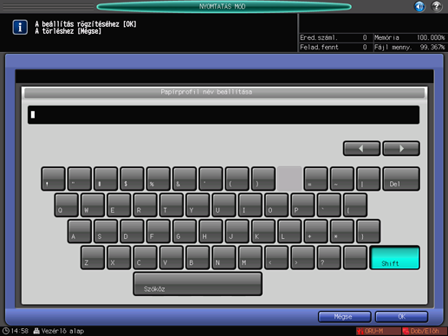Image resolution: width=448 pixels, height=336 pixels.
Task: Tap the ampersand & key
Action: pyautogui.click(x=185, y=178)
